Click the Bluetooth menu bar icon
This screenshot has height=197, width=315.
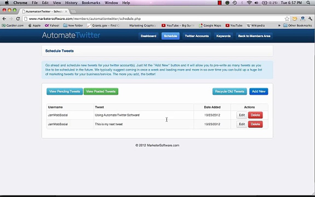click(242, 3)
